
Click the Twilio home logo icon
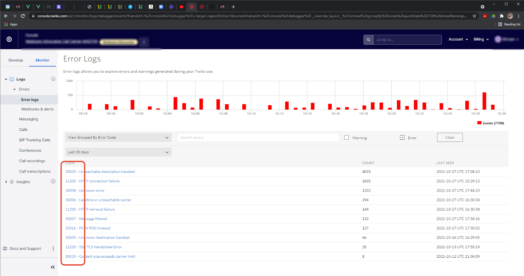[x=9, y=39]
